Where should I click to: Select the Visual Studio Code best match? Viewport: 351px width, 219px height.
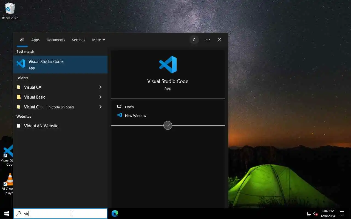click(x=60, y=65)
